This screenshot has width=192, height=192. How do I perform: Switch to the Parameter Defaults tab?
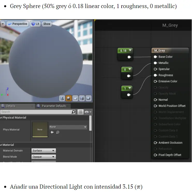click(53, 106)
